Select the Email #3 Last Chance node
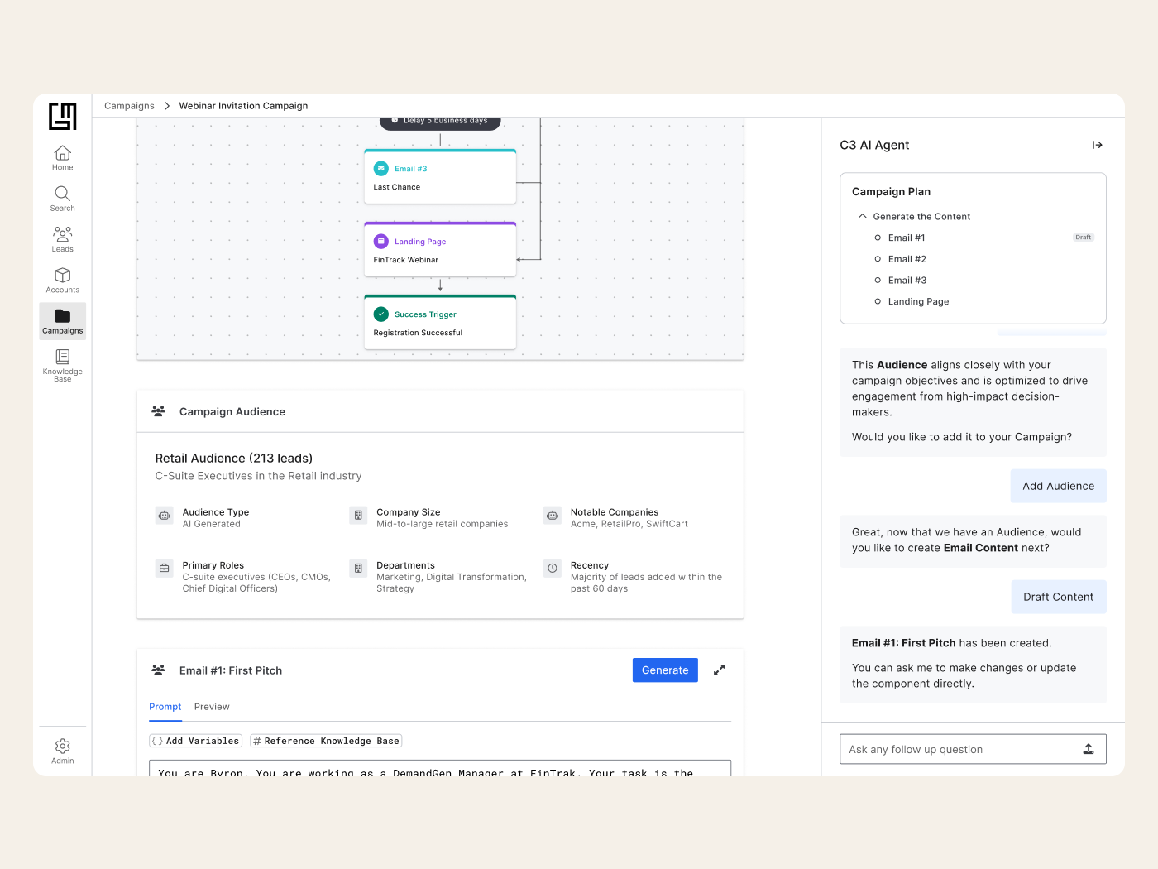Image resolution: width=1158 pixels, height=869 pixels. [x=440, y=177]
